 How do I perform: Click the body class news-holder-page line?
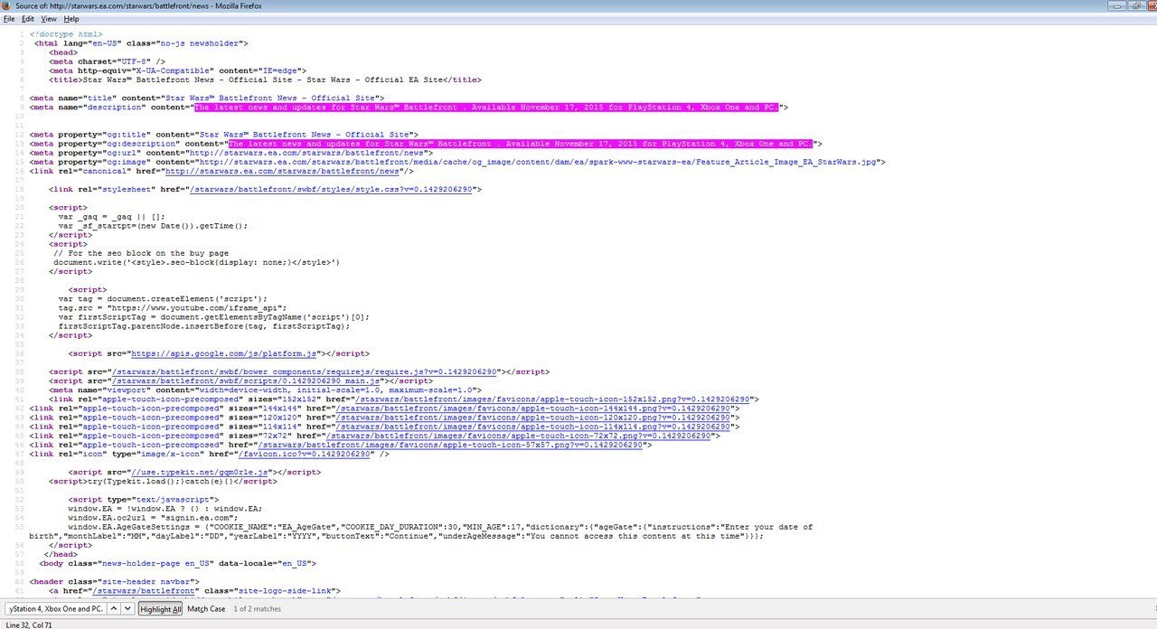(177, 562)
